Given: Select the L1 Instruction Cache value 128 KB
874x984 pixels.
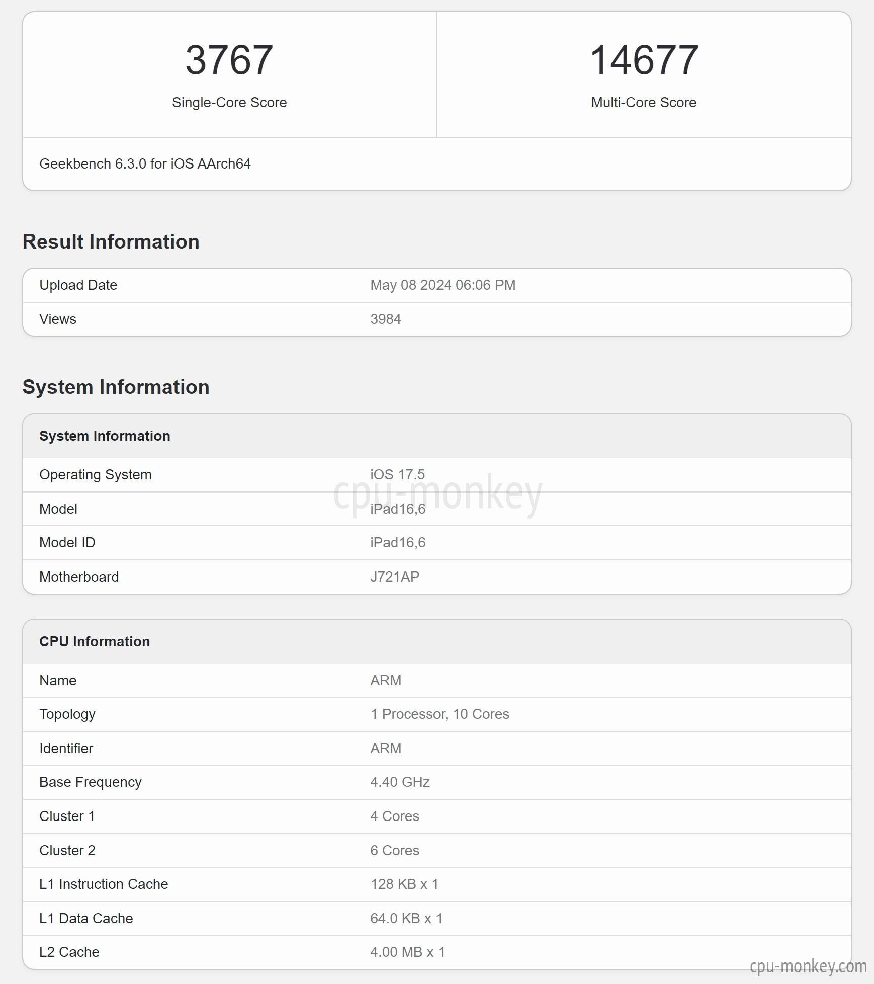Looking at the screenshot, I should coord(404,884).
